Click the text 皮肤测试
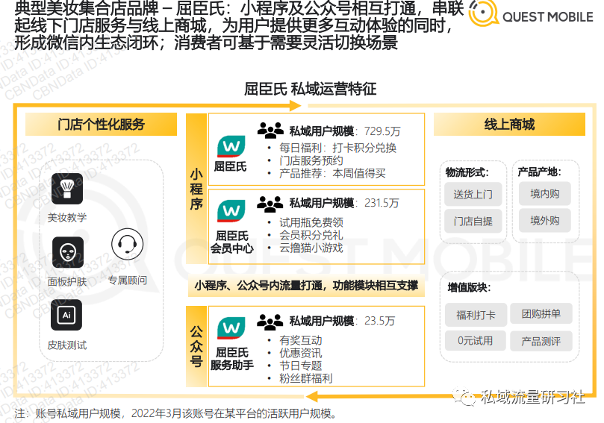The image size is (604, 423). (67, 345)
